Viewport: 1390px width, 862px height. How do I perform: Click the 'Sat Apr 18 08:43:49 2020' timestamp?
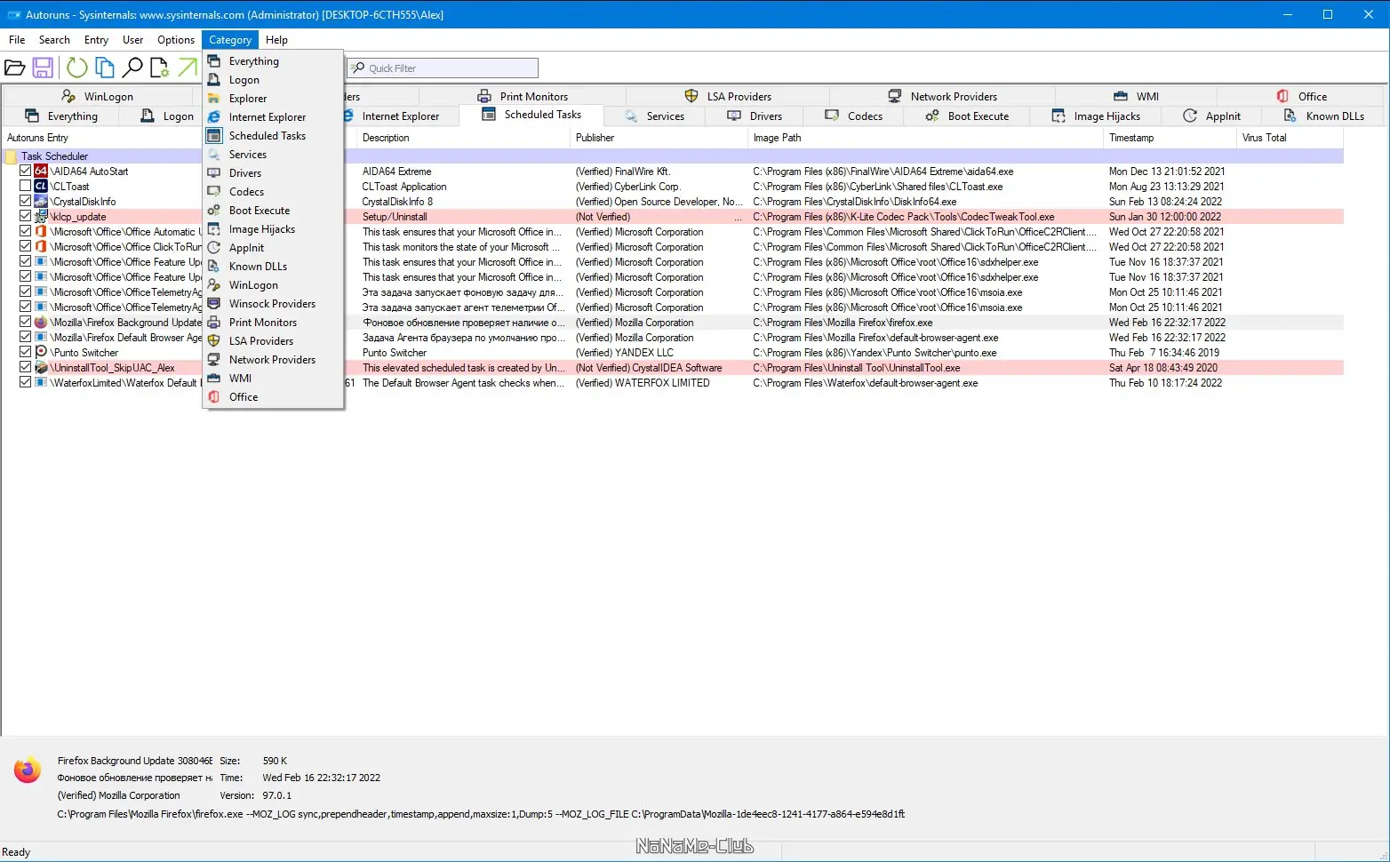coord(1163,368)
